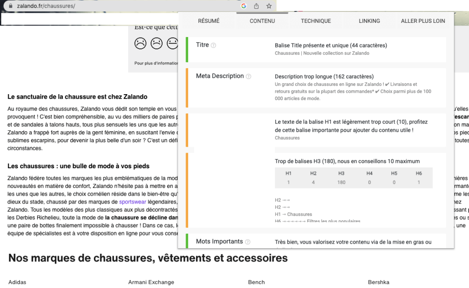Click 'Description trop longue (162 caractères)' text
Image resolution: width=469 pixels, height=288 pixels.
tap(324, 76)
